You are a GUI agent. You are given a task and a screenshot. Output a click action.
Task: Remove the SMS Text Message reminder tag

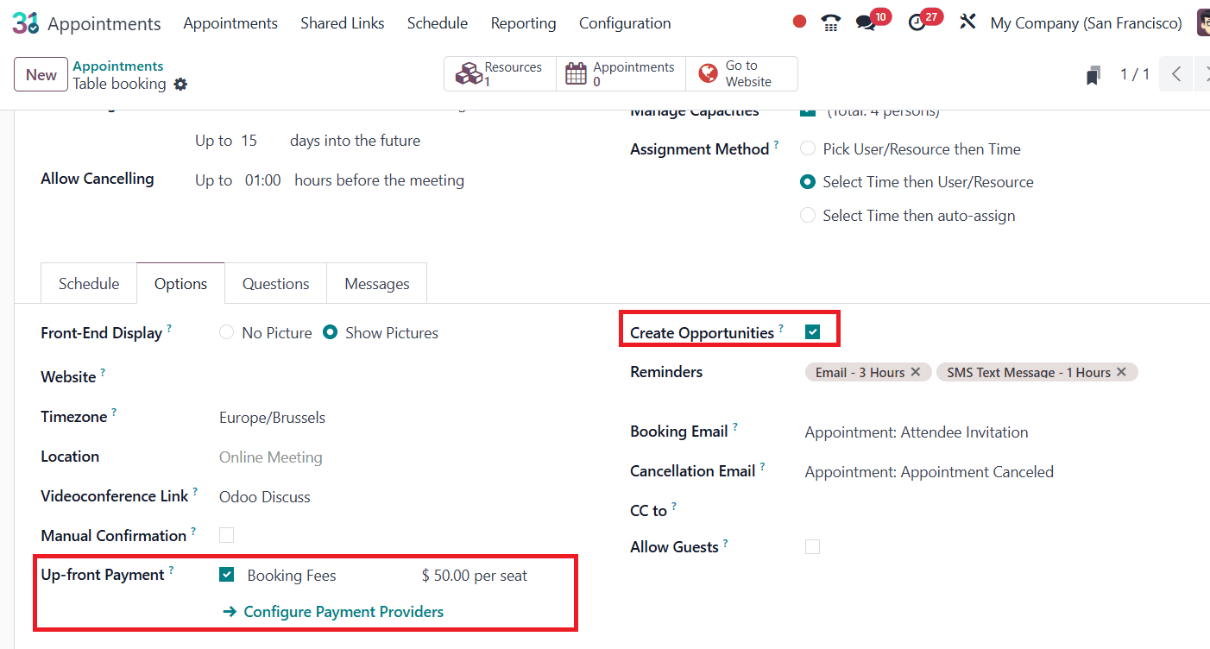1121,372
